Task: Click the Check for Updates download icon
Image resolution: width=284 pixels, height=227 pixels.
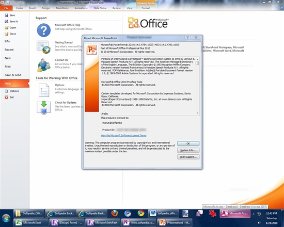Action: [x=44, y=108]
